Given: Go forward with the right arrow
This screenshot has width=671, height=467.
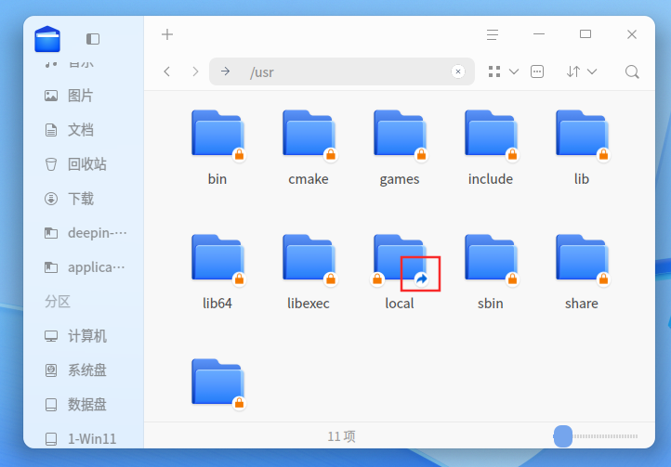Looking at the screenshot, I should (x=195, y=71).
